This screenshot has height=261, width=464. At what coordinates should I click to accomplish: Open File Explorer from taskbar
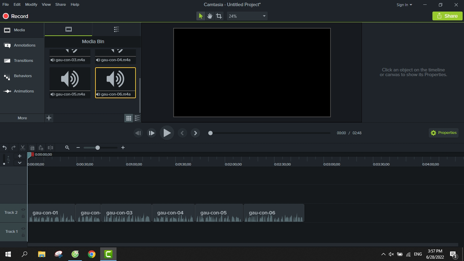[42, 254]
